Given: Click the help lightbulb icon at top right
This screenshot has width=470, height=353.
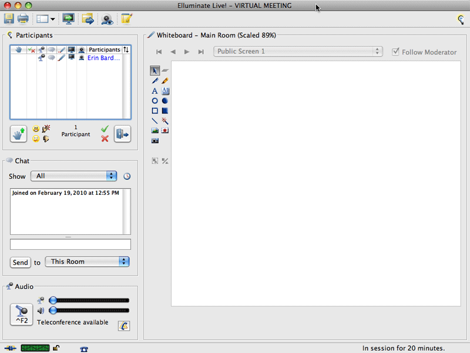Looking at the screenshot, I should 461,19.
